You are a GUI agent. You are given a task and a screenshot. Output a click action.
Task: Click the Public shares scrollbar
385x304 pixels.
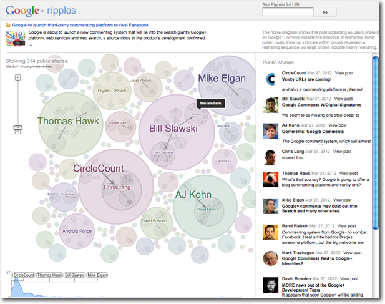[374, 144]
